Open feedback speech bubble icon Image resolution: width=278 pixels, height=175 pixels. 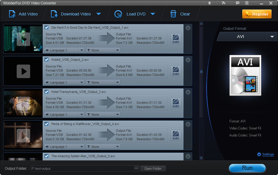tap(237, 3)
